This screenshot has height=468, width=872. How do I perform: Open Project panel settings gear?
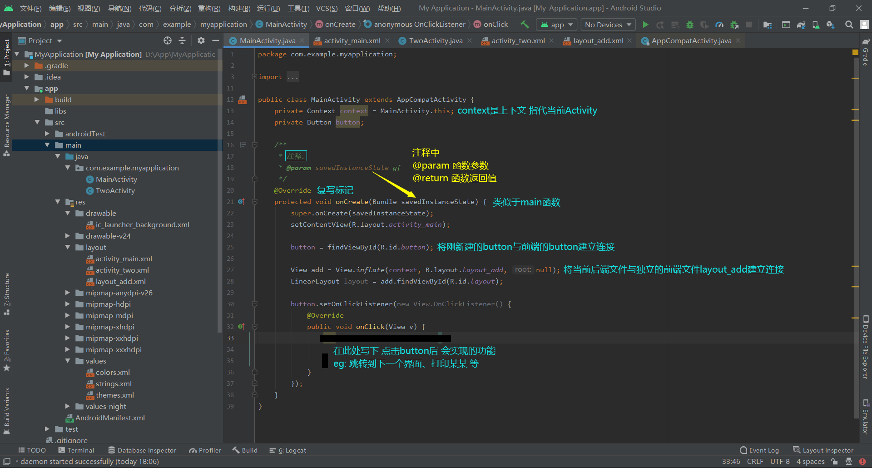pyautogui.click(x=201, y=40)
